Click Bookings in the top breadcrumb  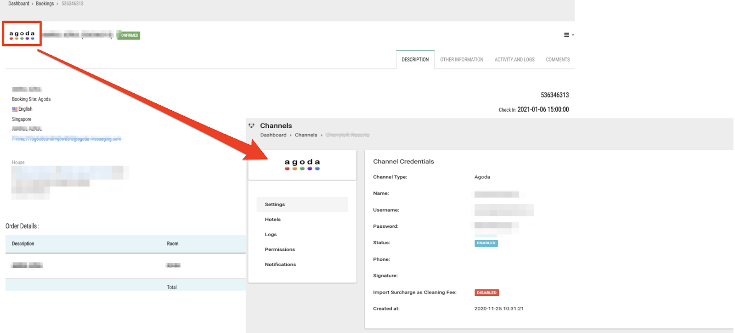45,4
